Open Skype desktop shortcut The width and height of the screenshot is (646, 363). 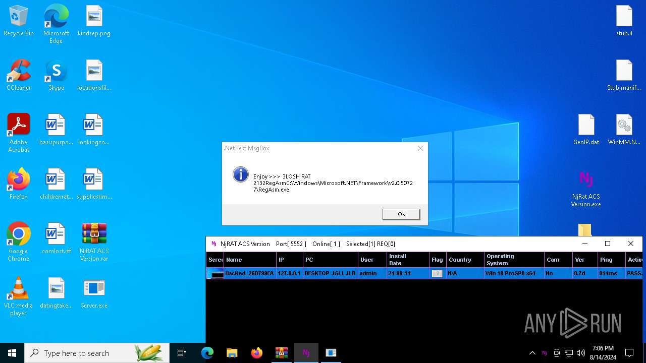point(56,76)
